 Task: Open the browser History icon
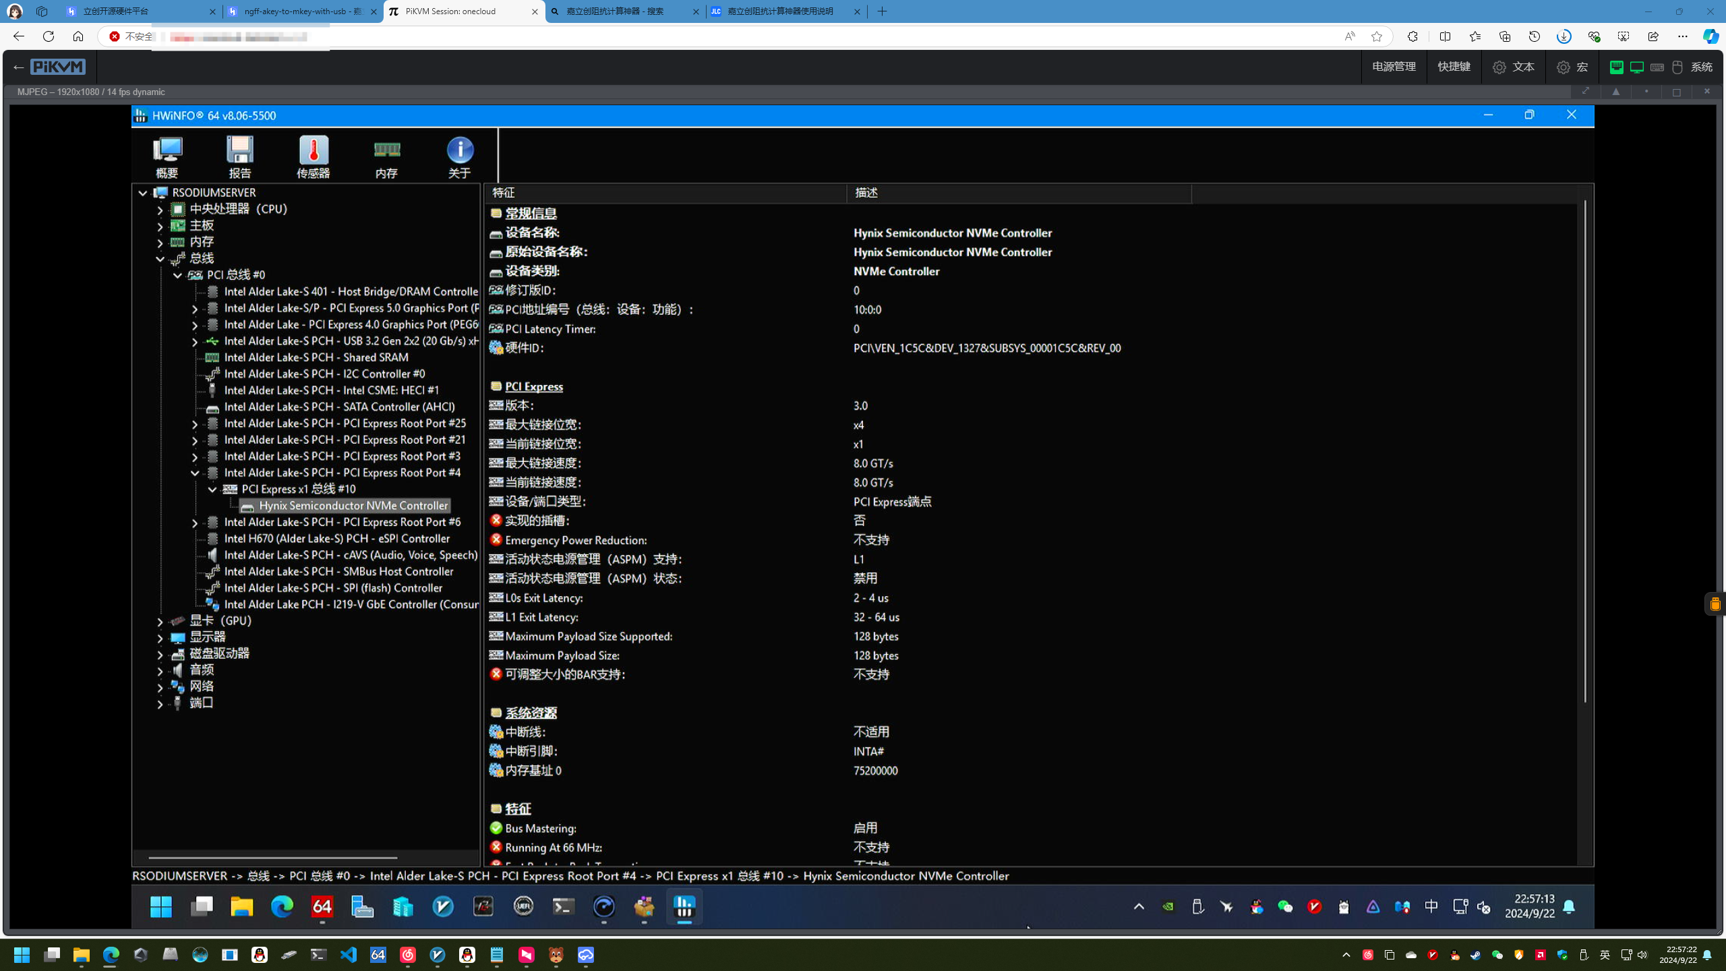[x=1535, y=36]
